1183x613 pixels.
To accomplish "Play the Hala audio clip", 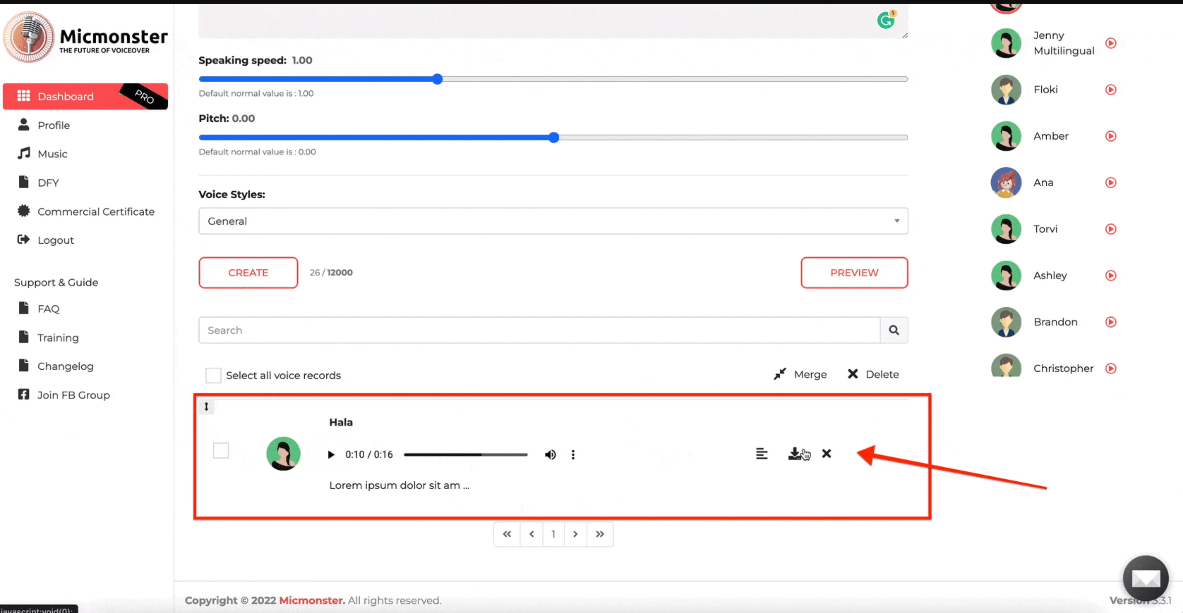I will tap(331, 454).
